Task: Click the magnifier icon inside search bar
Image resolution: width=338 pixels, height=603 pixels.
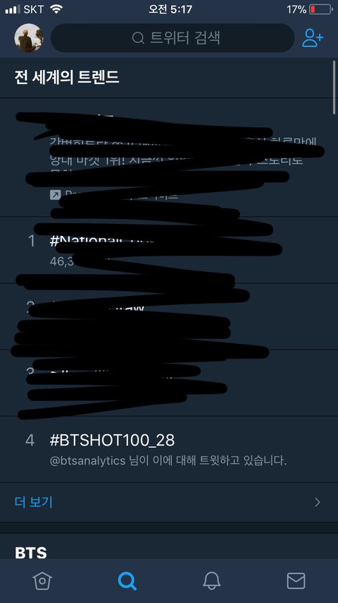Action: (138, 38)
